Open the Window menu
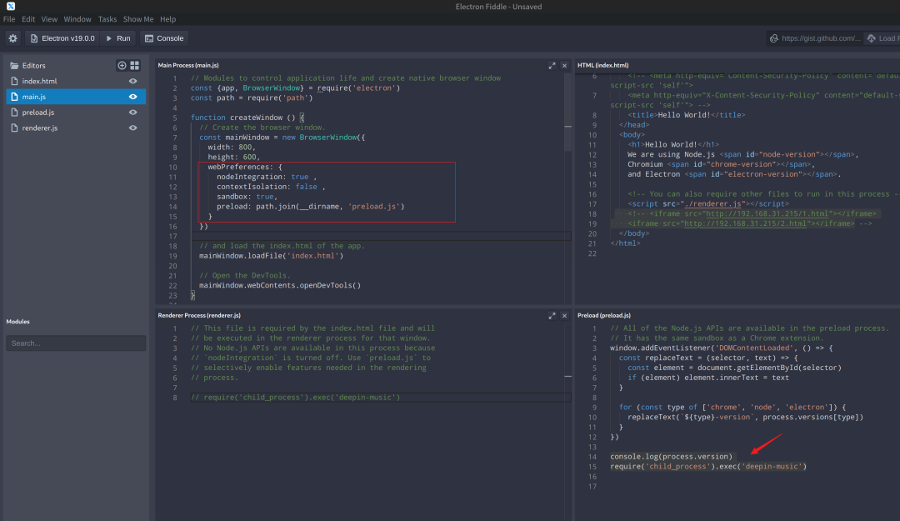The height and width of the screenshot is (521, 900). 77,19
